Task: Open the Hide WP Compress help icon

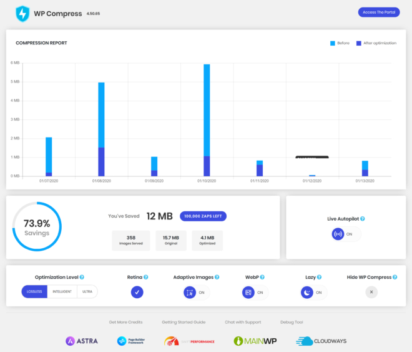Action: point(395,277)
